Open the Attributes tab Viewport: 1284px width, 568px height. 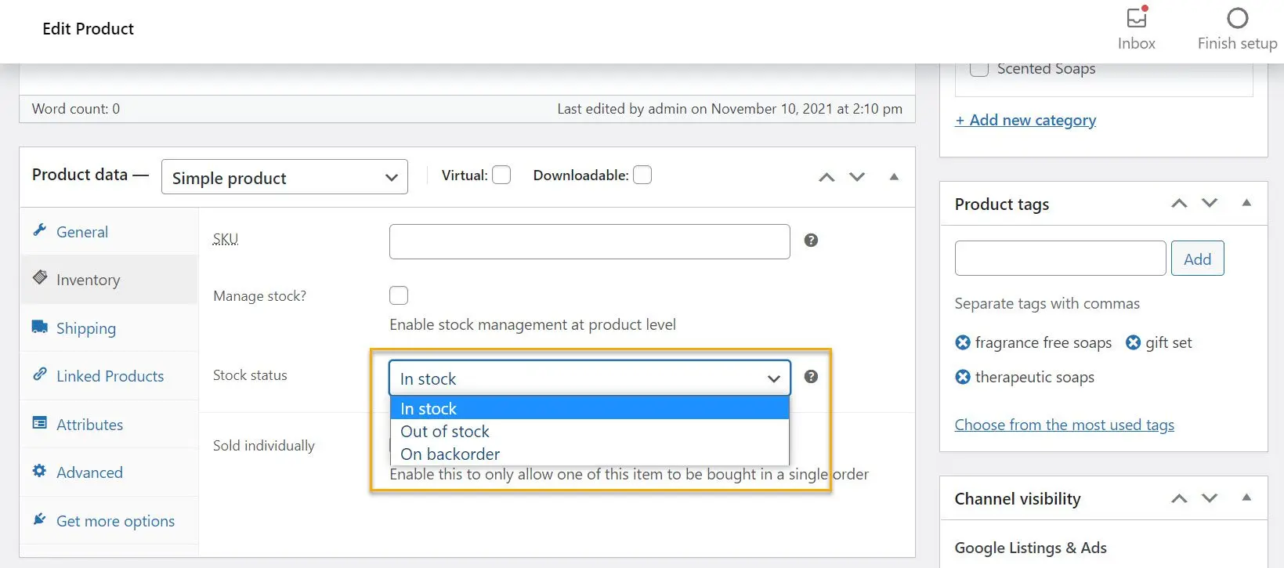(x=109, y=425)
